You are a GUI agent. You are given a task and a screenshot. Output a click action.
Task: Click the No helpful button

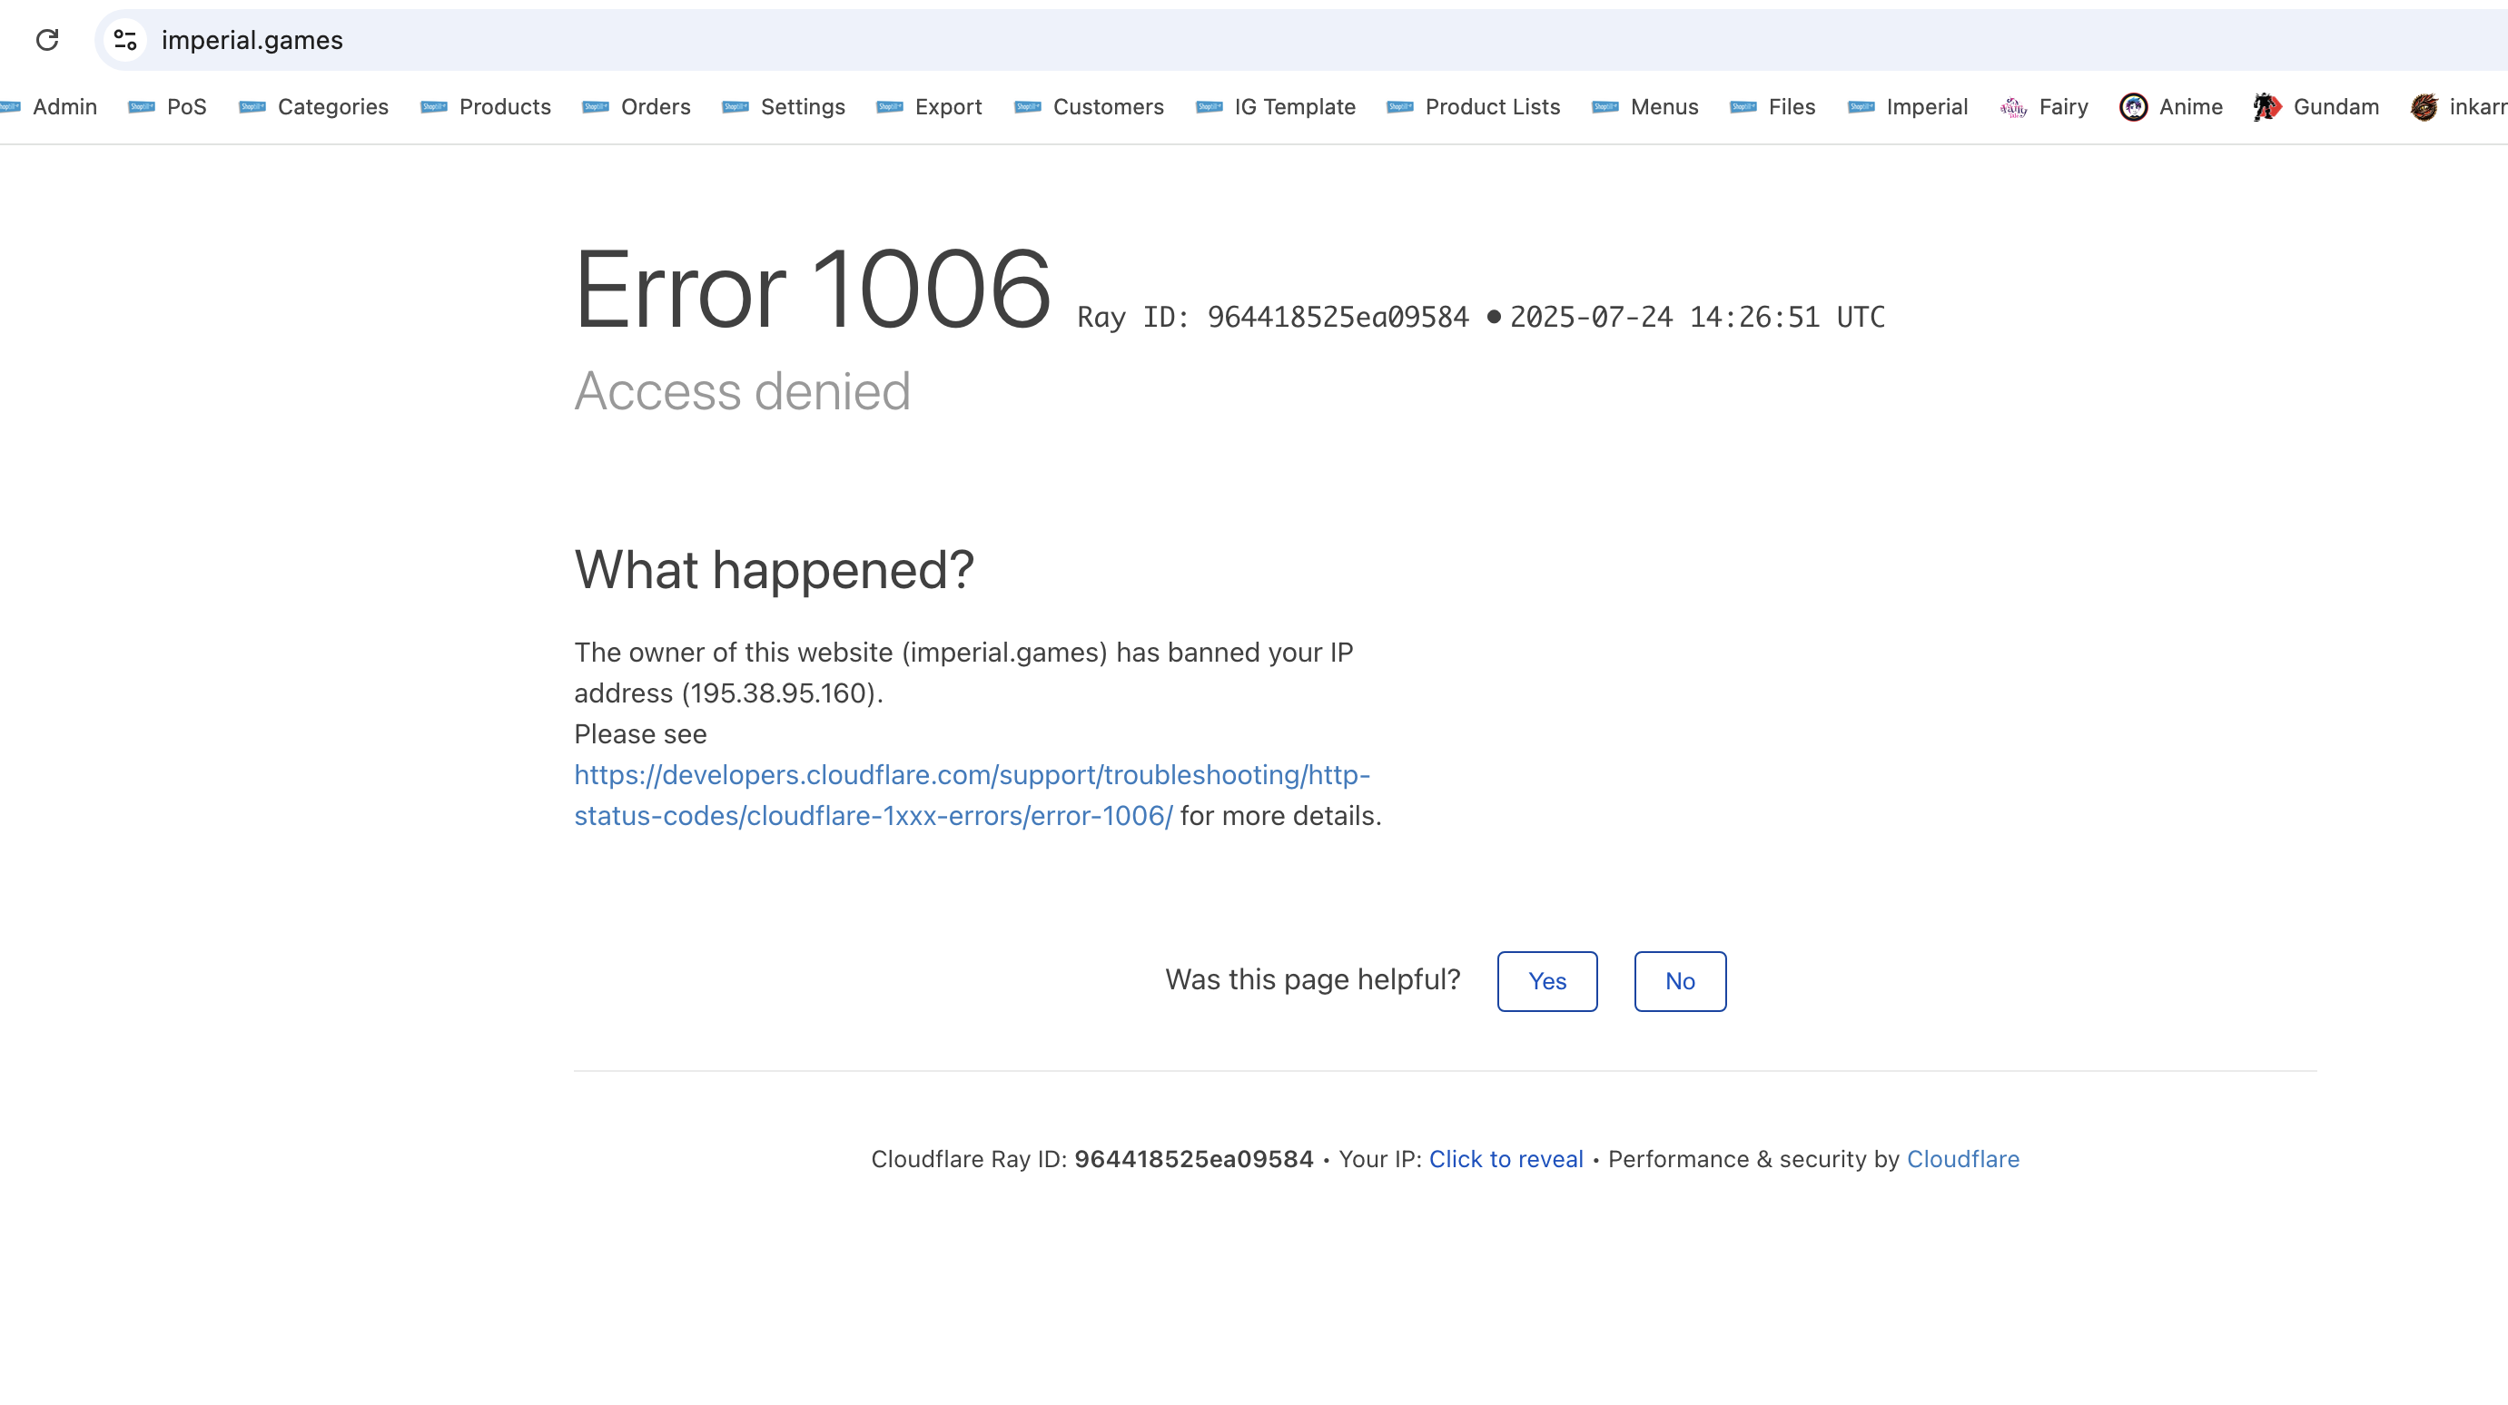click(1680, 981)
